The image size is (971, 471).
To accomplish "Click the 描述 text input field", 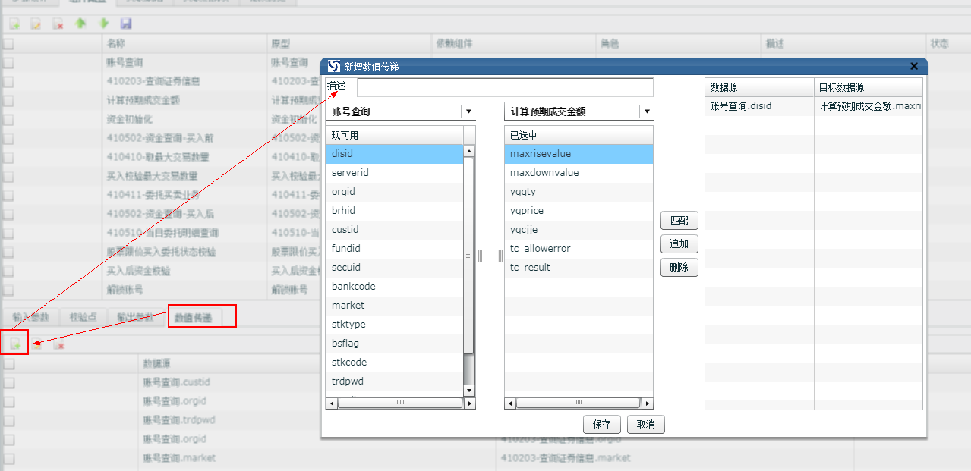I will pos(504,87).
